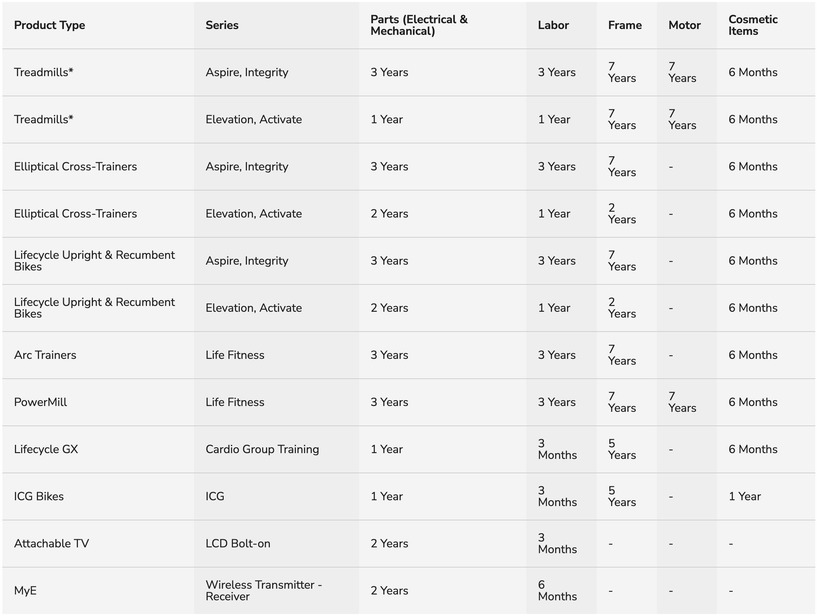Click the Product Type column header
This screenshot has height=616, width=817.
coord(50,25)
